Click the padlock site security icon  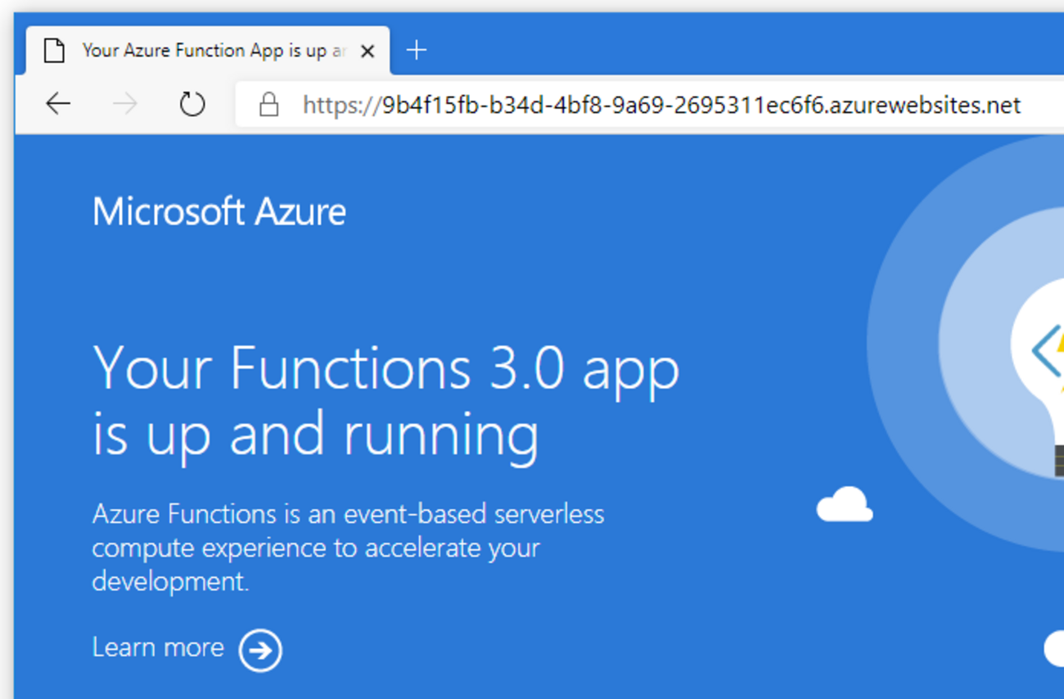268,104
